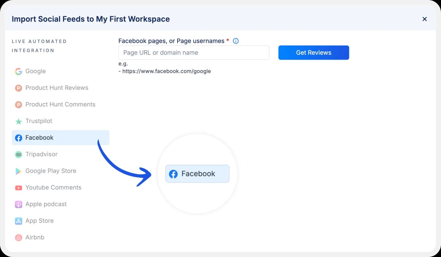
Task: Click the Trustpilot star icon
Action: (19, 121)
